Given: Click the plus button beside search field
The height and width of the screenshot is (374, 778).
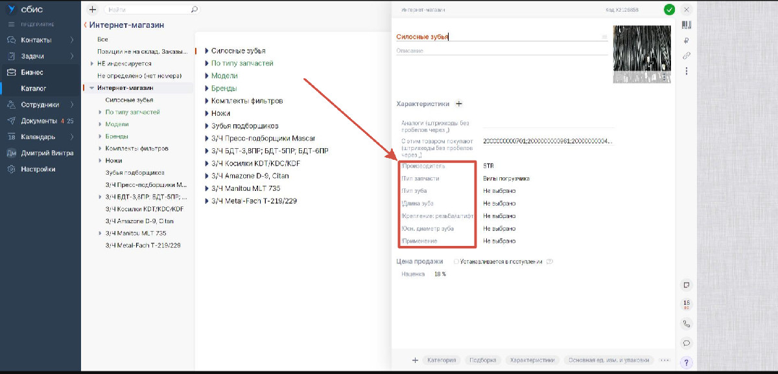Looking at the screenshot, I should click(x=92, y=10).
